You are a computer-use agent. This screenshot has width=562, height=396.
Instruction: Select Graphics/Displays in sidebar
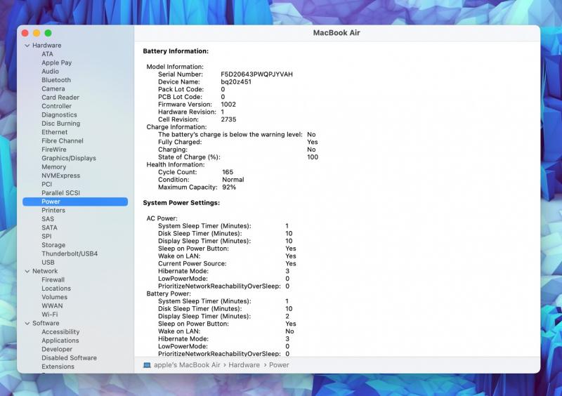69,158
